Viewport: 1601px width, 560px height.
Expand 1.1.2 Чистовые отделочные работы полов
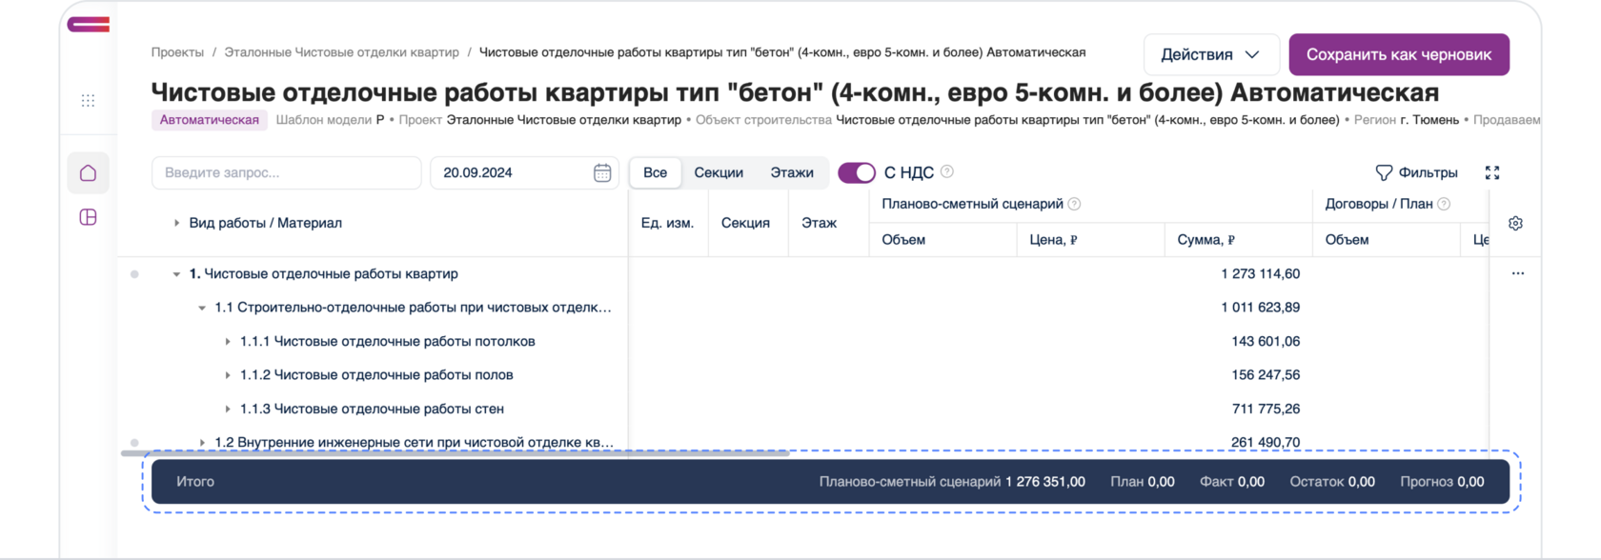pos(228,375)
